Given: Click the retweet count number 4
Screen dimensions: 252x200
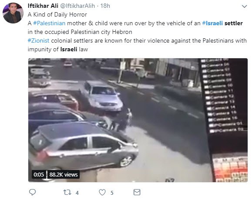Looking at the screenshot, I should [x=77, y=193].
